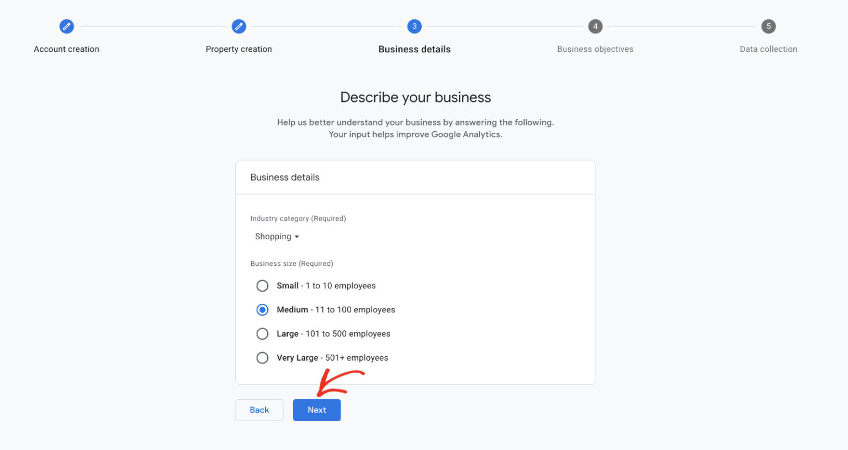Click the step 3 circle for Business details
The height and width of the screenshot is (450, 848).
414,26
